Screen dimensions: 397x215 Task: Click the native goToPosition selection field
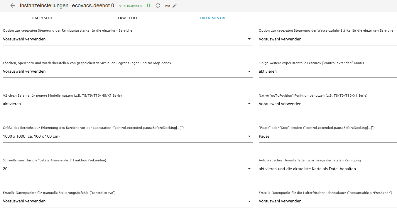tap(327, 104)
